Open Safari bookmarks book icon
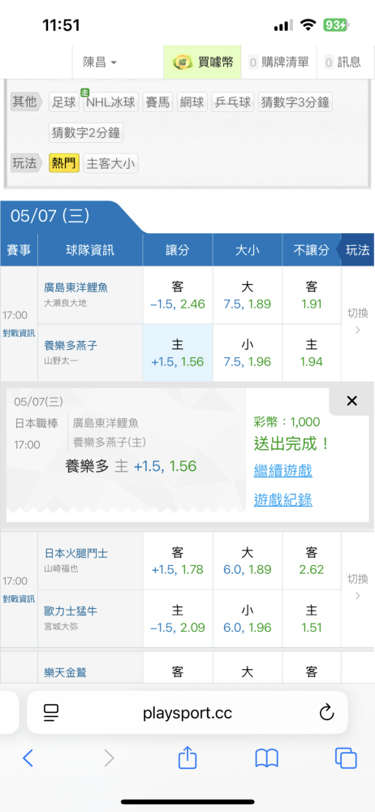The height and width of the screenshot is (812, 375). [x=267, y=758]
